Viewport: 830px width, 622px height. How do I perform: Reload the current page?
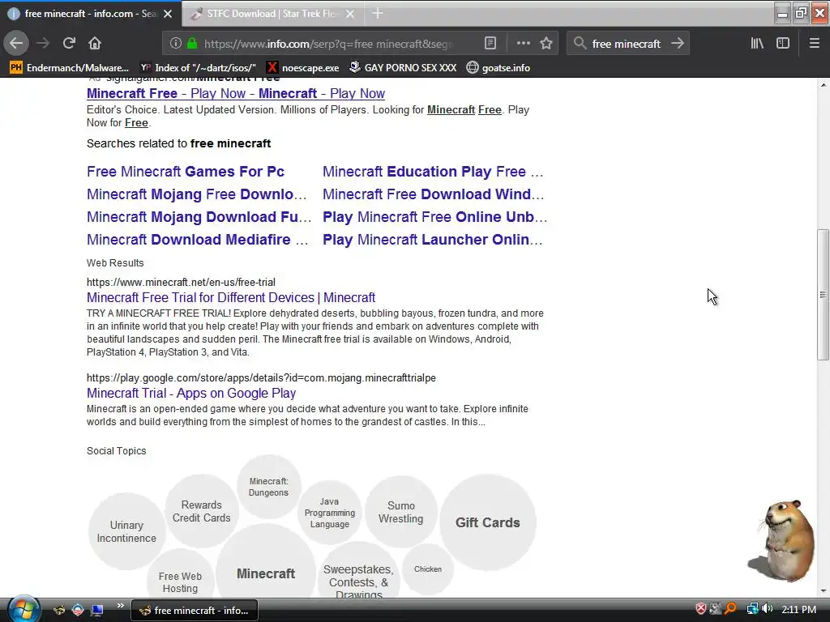(x=69, y=44)
